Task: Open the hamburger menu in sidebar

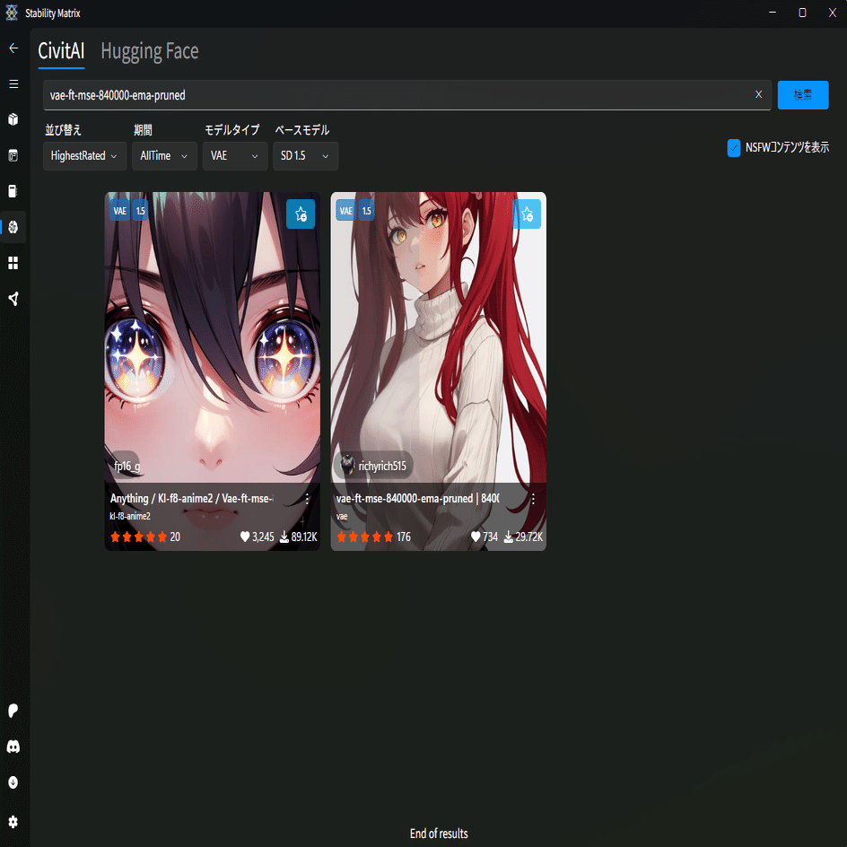Action: pyautogui.click(x=13, y=83)
